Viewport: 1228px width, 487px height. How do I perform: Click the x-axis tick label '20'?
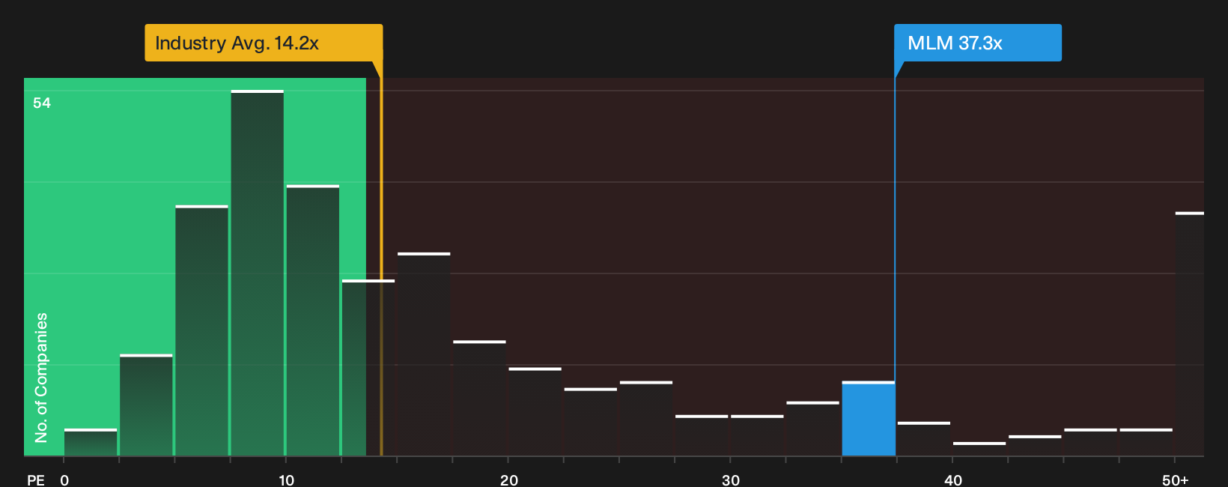click(x=508, y=480)
